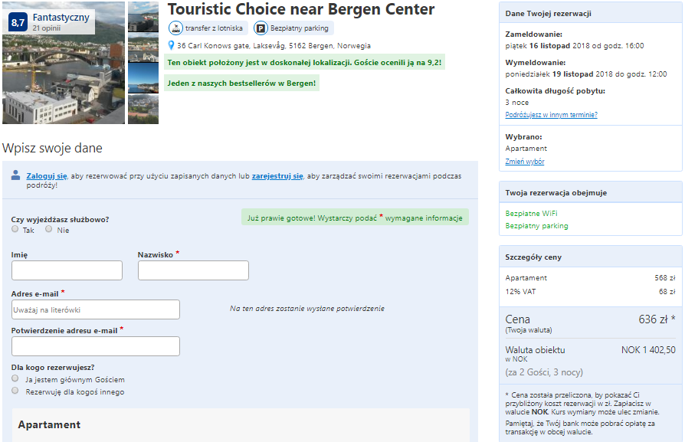
Task: Click the Zmień wybór link
Action: point(525,162)
